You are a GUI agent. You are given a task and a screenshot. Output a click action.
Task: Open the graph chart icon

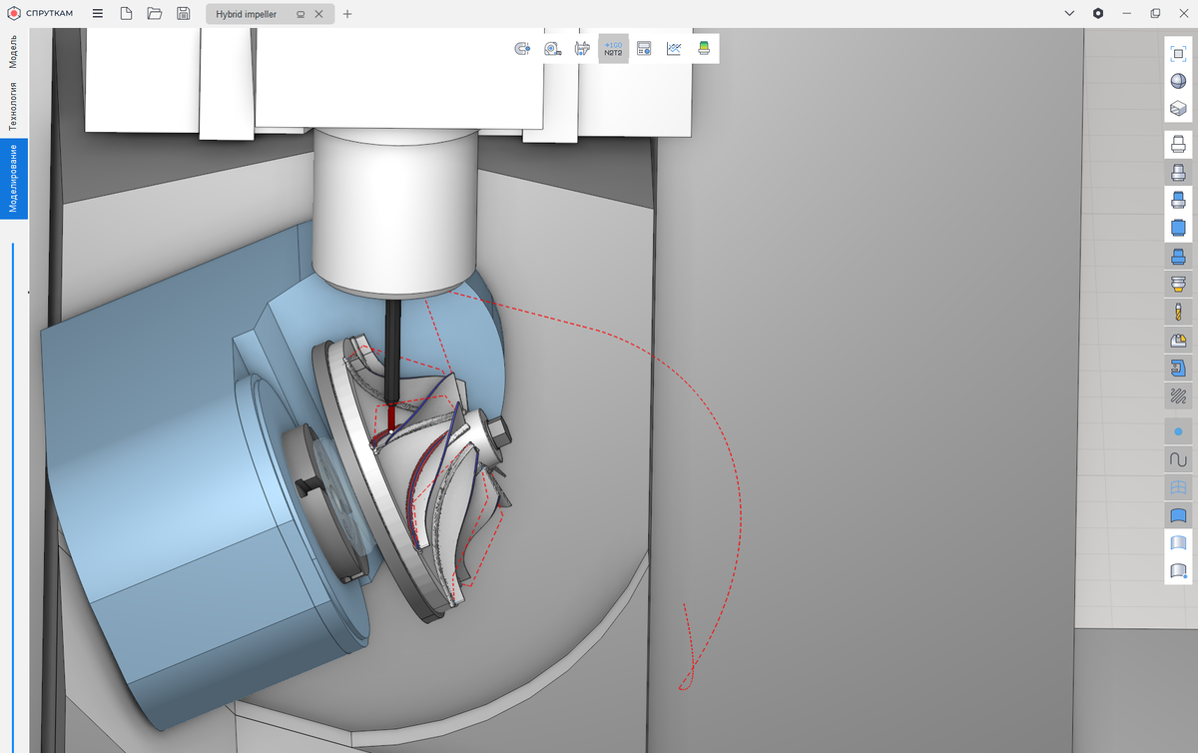pos(674,49)
